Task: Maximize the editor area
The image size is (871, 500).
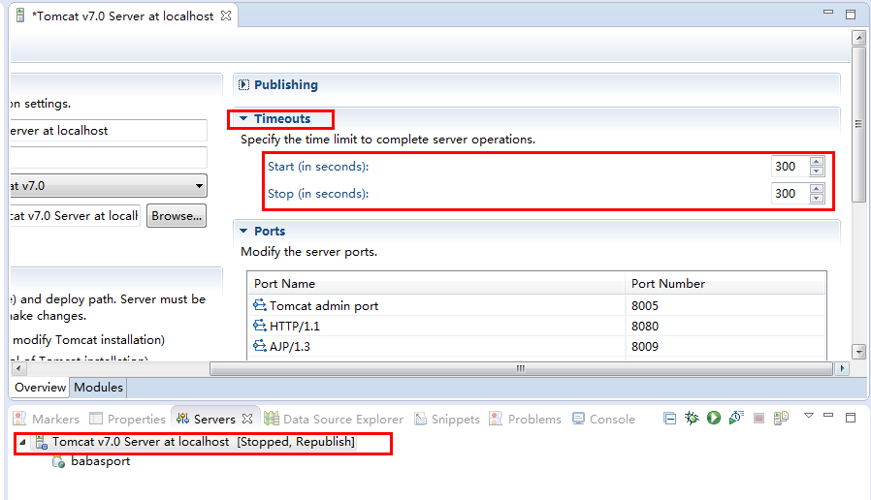Action: pos(851,15)
